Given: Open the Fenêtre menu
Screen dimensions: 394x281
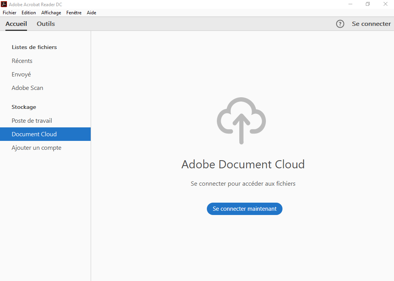Looking at the screenshot, I should (x=74, y=13).
